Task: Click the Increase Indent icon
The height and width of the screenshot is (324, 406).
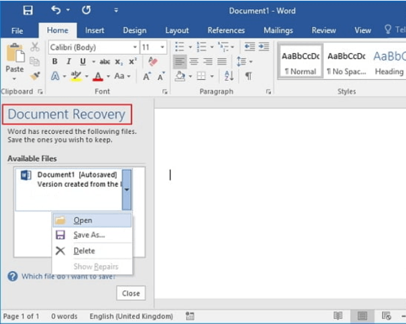Action: tap(264, 47)
